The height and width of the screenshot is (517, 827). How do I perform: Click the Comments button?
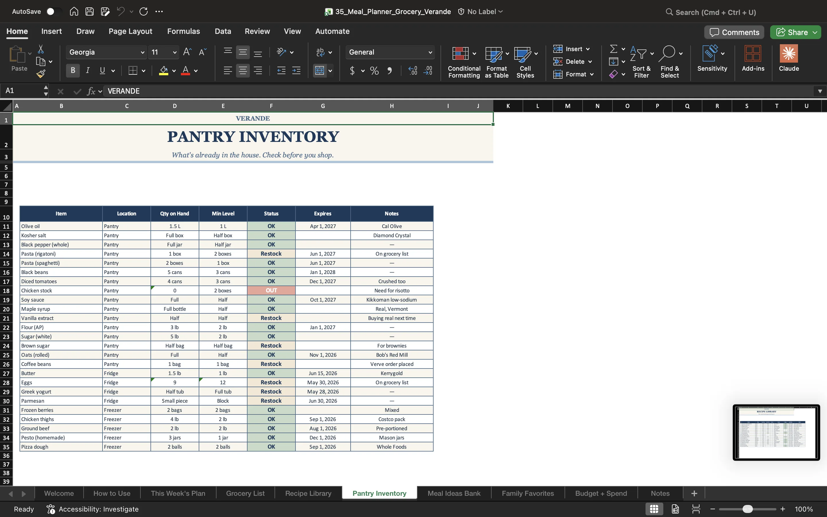point(734,32)
